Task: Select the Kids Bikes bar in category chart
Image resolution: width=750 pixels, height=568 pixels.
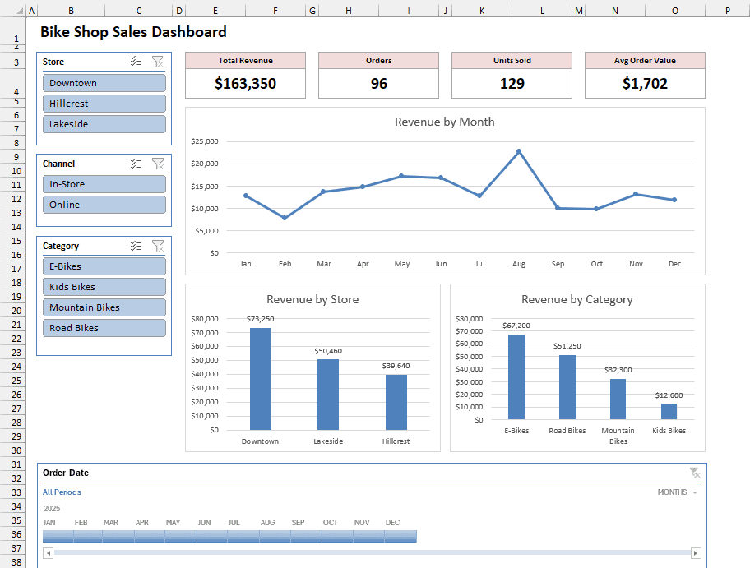Action: click(669, 411)
